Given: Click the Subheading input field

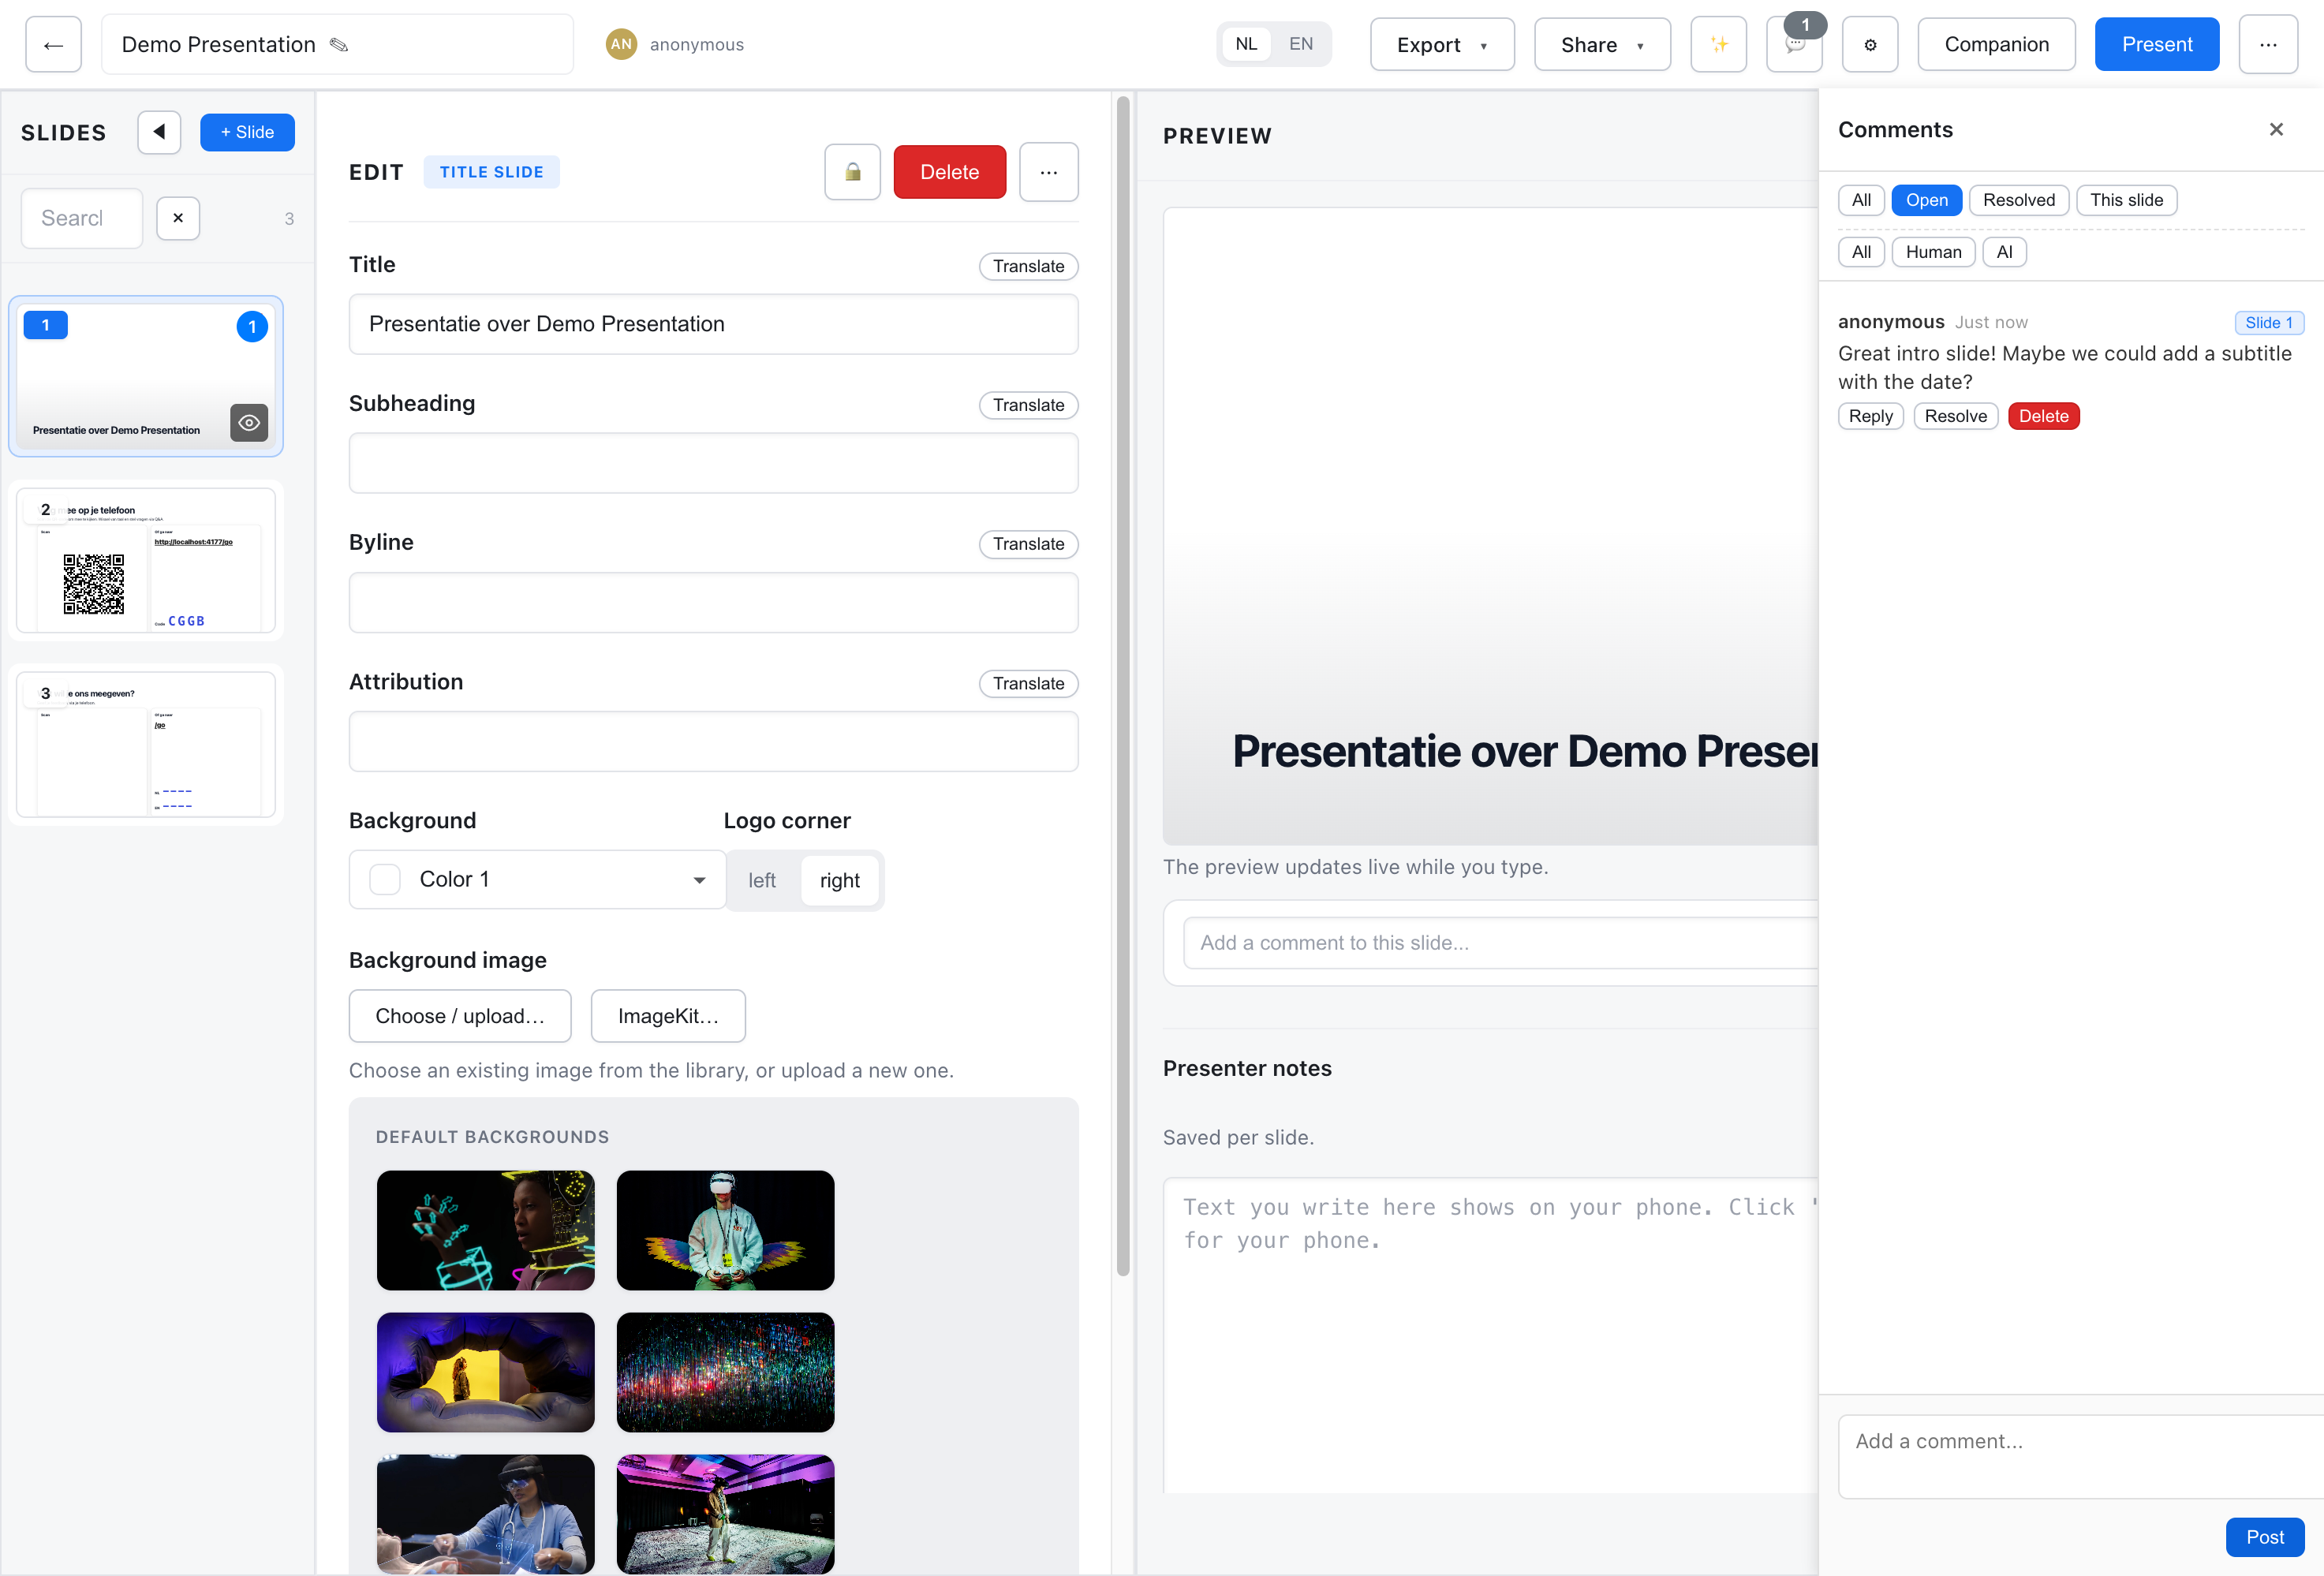Looking at the screenshot, I should click(x=713, y=463).
